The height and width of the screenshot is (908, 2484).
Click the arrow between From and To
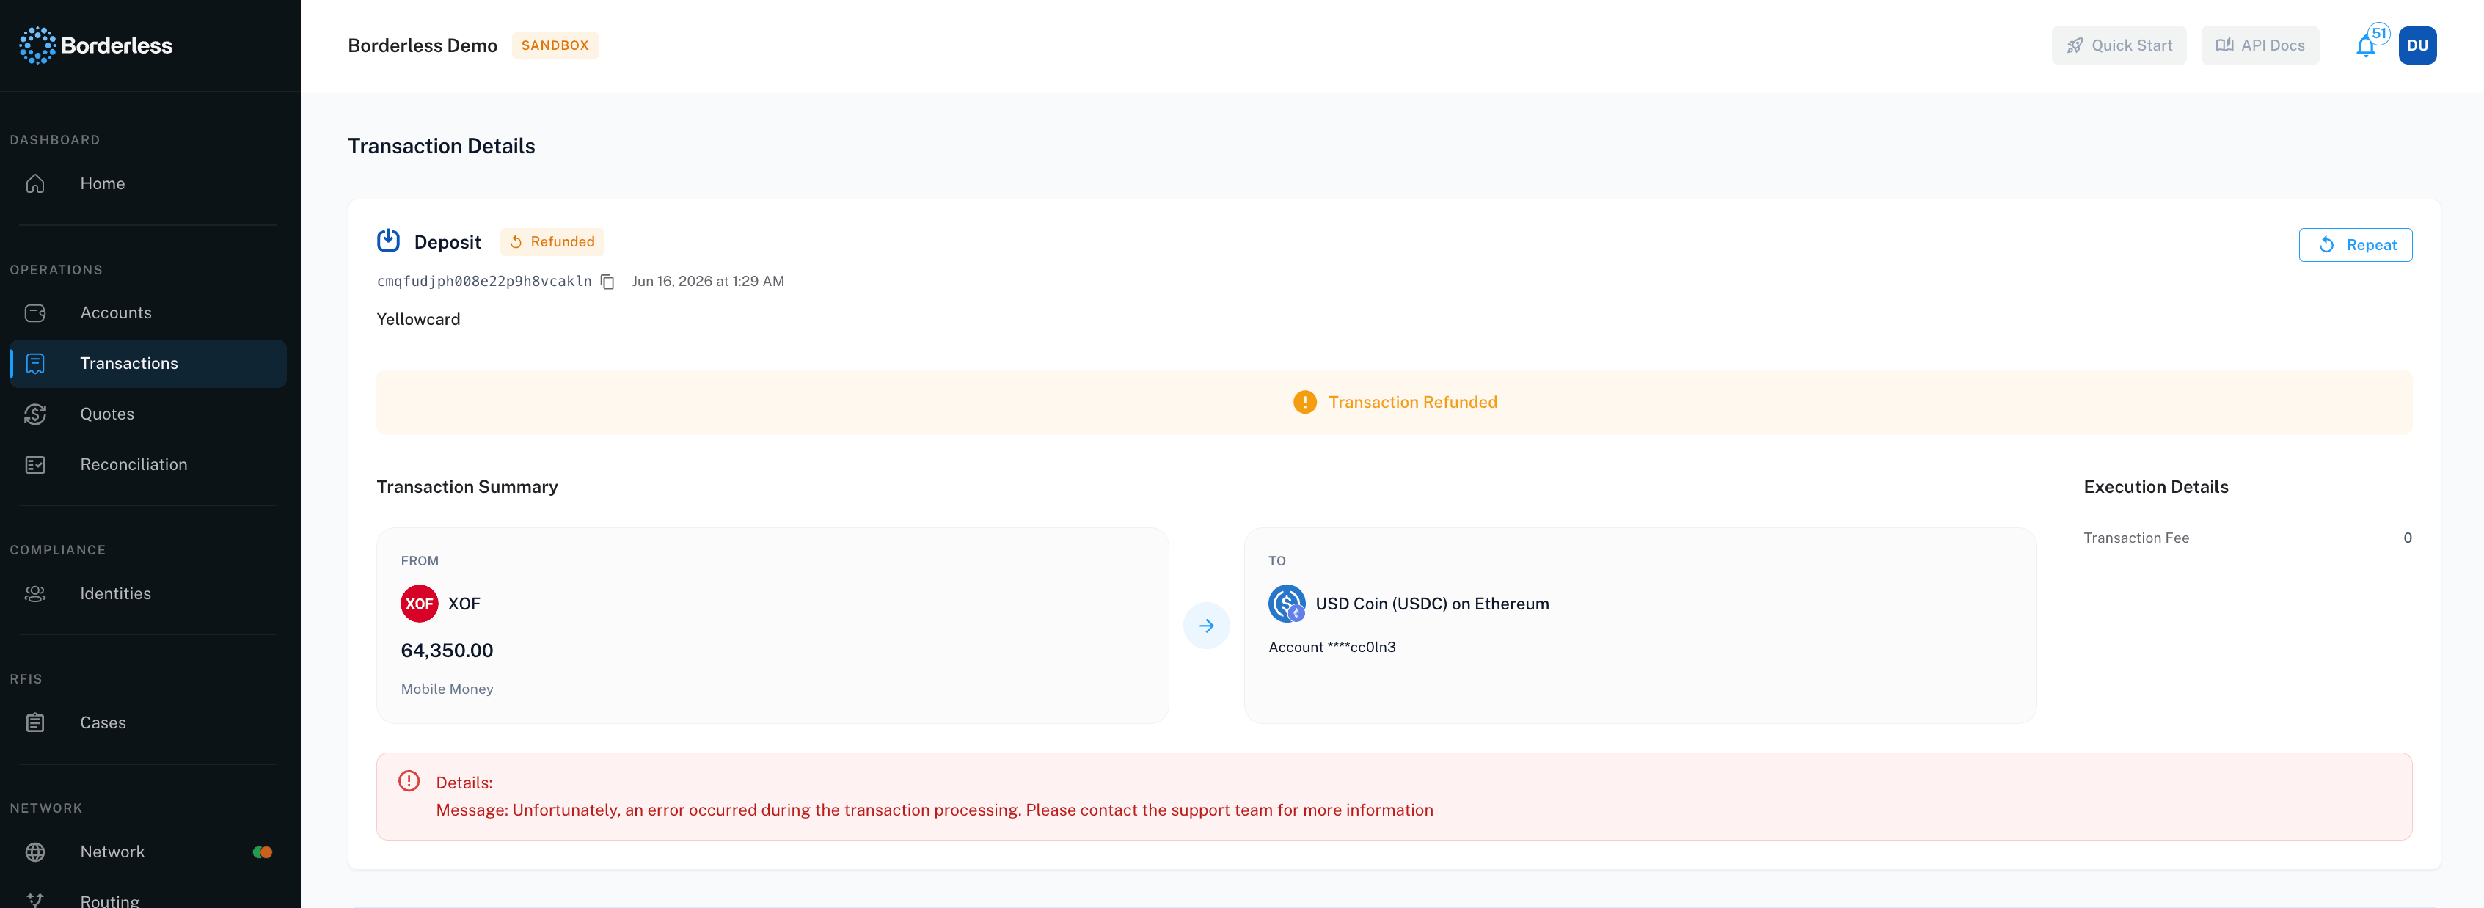click(x=1206, y=626)
